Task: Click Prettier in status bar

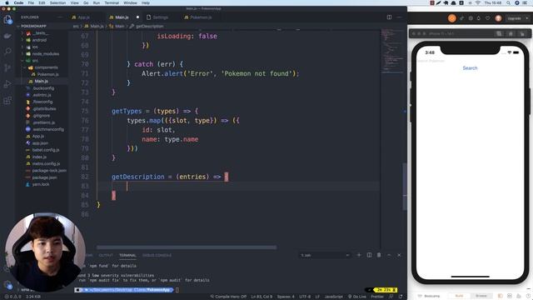Action: pos(377,297)
